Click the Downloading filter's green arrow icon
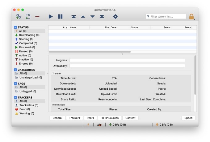Image resolution: width=210 pixels, height=142 pixels. pyautogui.click(x=16, y=35)
